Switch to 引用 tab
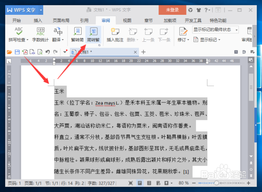Image resolution: width=262 pixels, height=192 pixels. click(84, 20)
